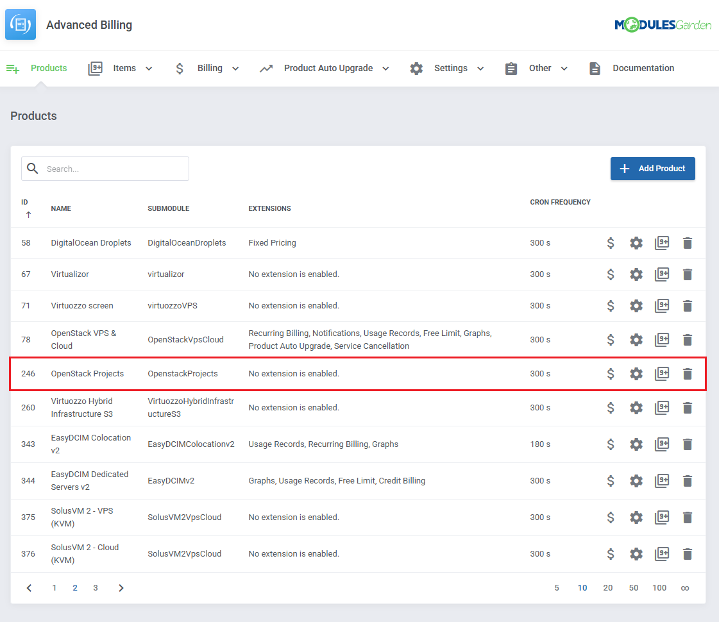719x622 pixels.
Task: Open items icon for DigitalOcean Droplets
Action: tap(662, 243)
